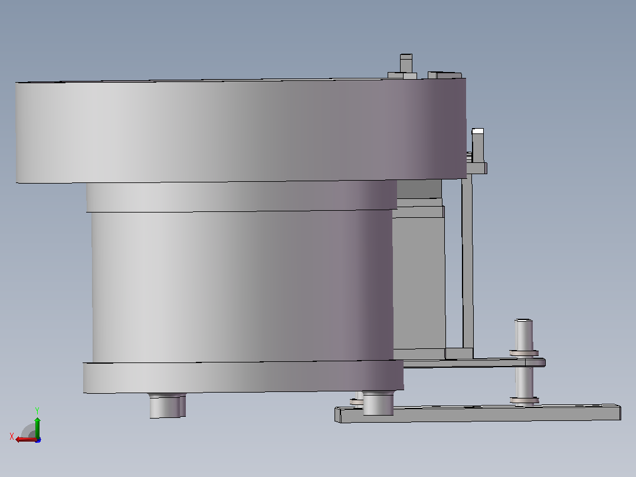636x477 pixels.
Task: Select the narrow ring below the top bowl
Action: tap(241, 197)
